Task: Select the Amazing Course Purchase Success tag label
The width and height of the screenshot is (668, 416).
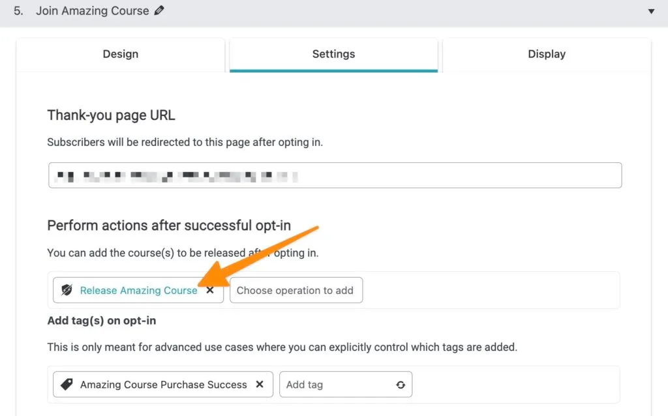Action: pos(163,385)
